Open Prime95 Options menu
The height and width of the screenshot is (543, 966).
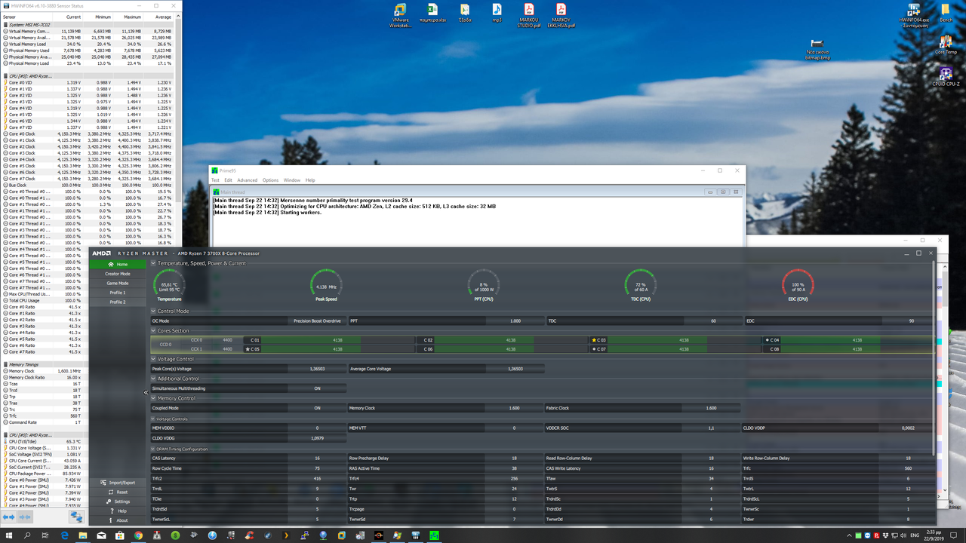pyautogui.click(x=270, y=180)
